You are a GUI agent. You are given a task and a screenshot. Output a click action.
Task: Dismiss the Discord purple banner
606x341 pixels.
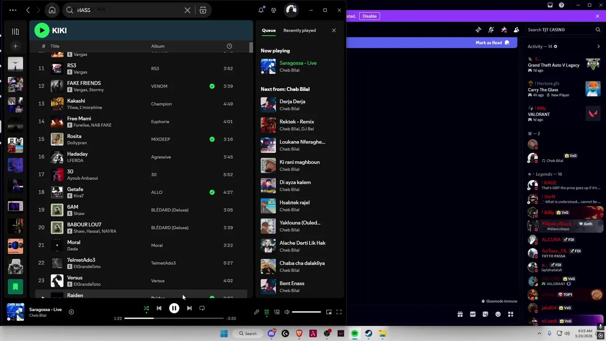(597, 16)
